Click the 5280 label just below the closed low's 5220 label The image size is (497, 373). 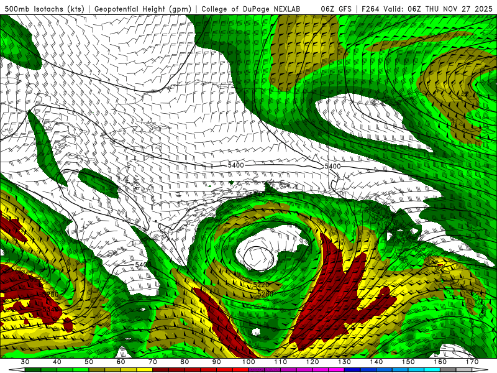265,294
